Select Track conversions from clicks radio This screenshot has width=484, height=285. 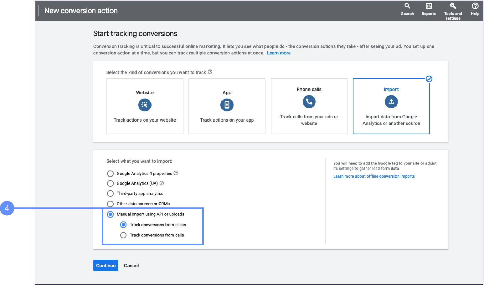(123, 225)
